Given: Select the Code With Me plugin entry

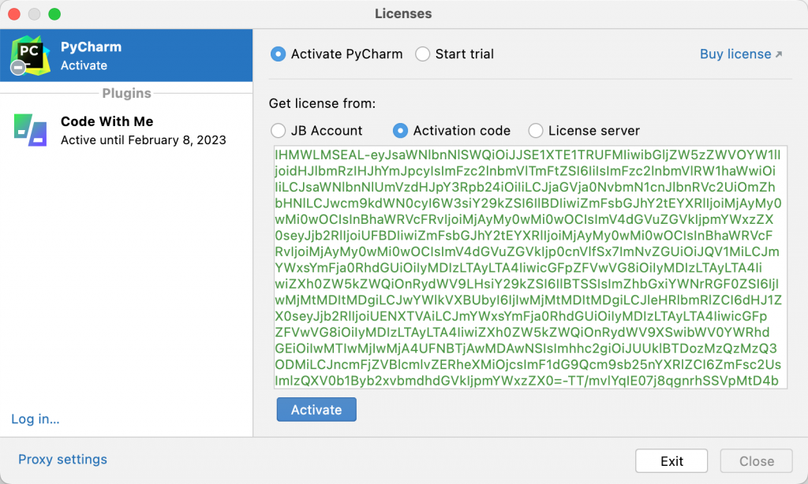Looking at the screenshot, I should coord(126,130).
